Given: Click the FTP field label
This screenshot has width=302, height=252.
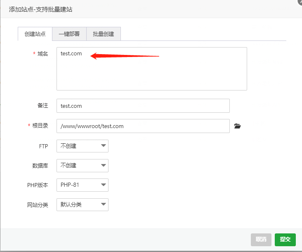Looking at the screenshot, I should [43, 146].
